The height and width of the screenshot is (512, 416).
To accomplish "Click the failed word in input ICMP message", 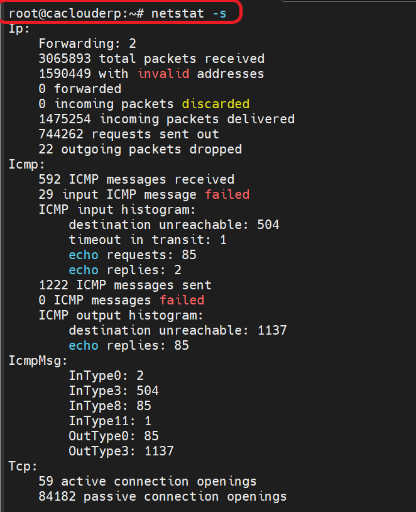I will [227, 194].
